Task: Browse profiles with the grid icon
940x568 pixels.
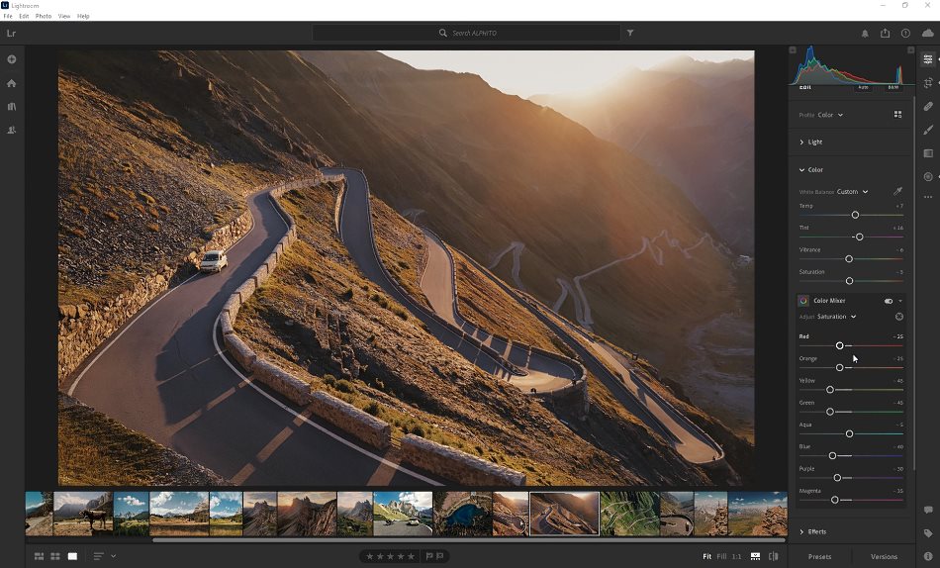Action: 897,114
